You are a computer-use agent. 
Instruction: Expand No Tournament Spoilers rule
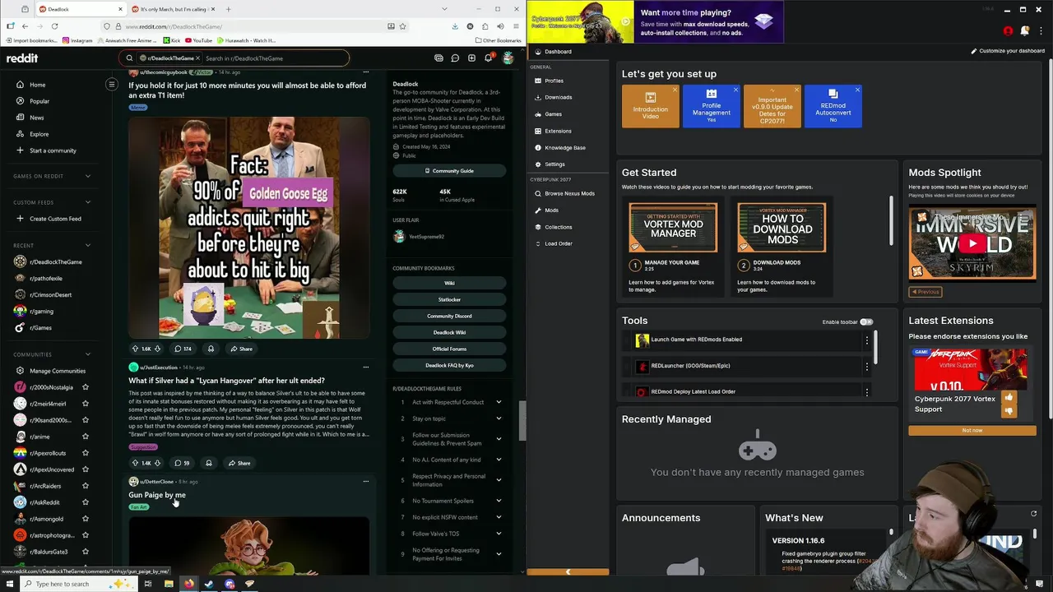tap(499, 501)
